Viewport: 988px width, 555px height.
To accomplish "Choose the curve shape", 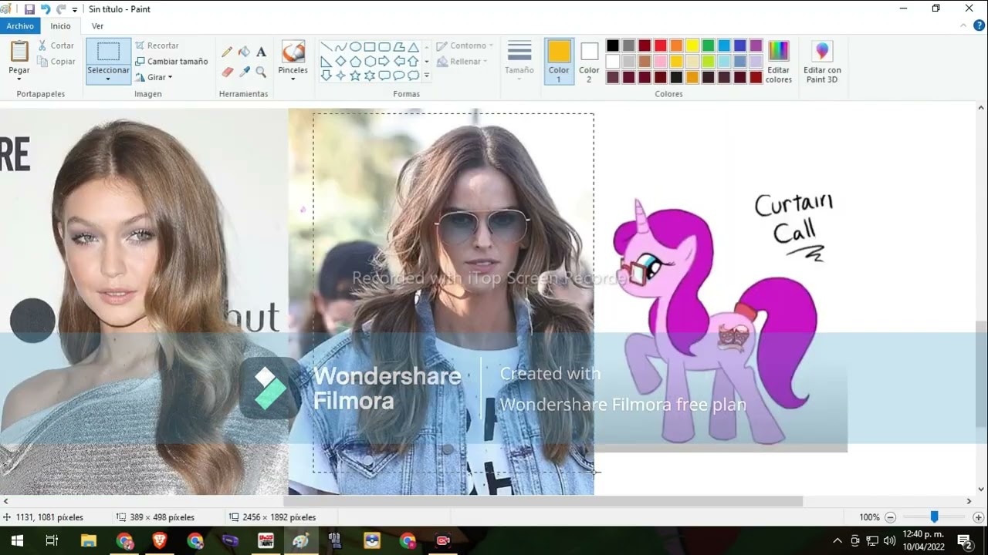I will click(x=340, y=47).
